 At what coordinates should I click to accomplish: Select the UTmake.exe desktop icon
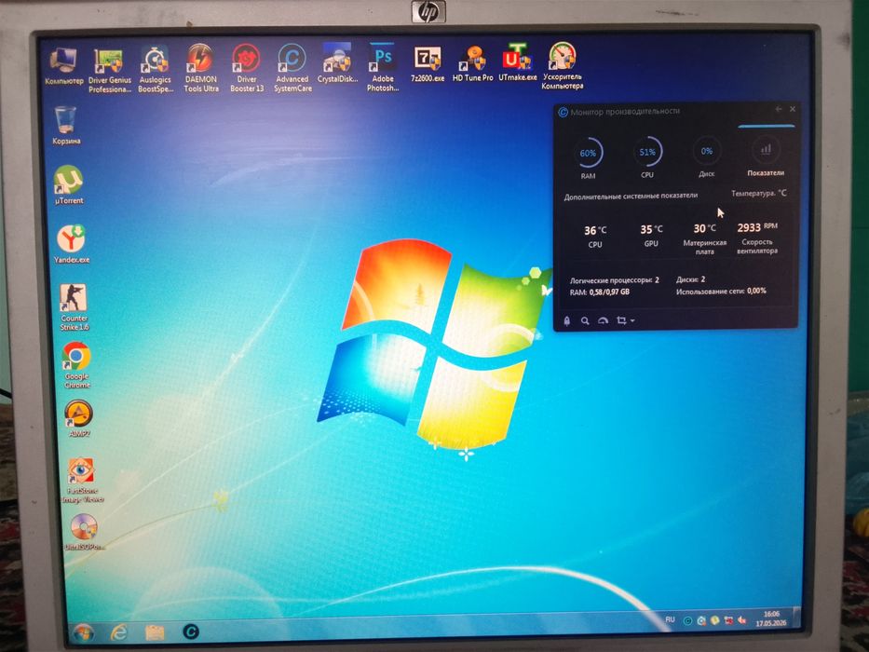coord(517,62)
